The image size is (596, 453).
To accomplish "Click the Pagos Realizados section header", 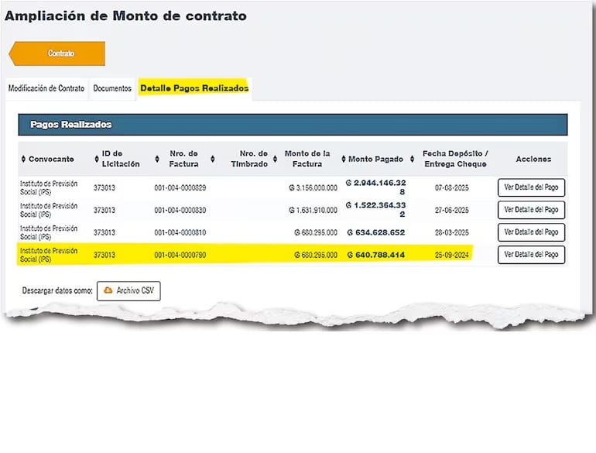I will tap(293, 125).
